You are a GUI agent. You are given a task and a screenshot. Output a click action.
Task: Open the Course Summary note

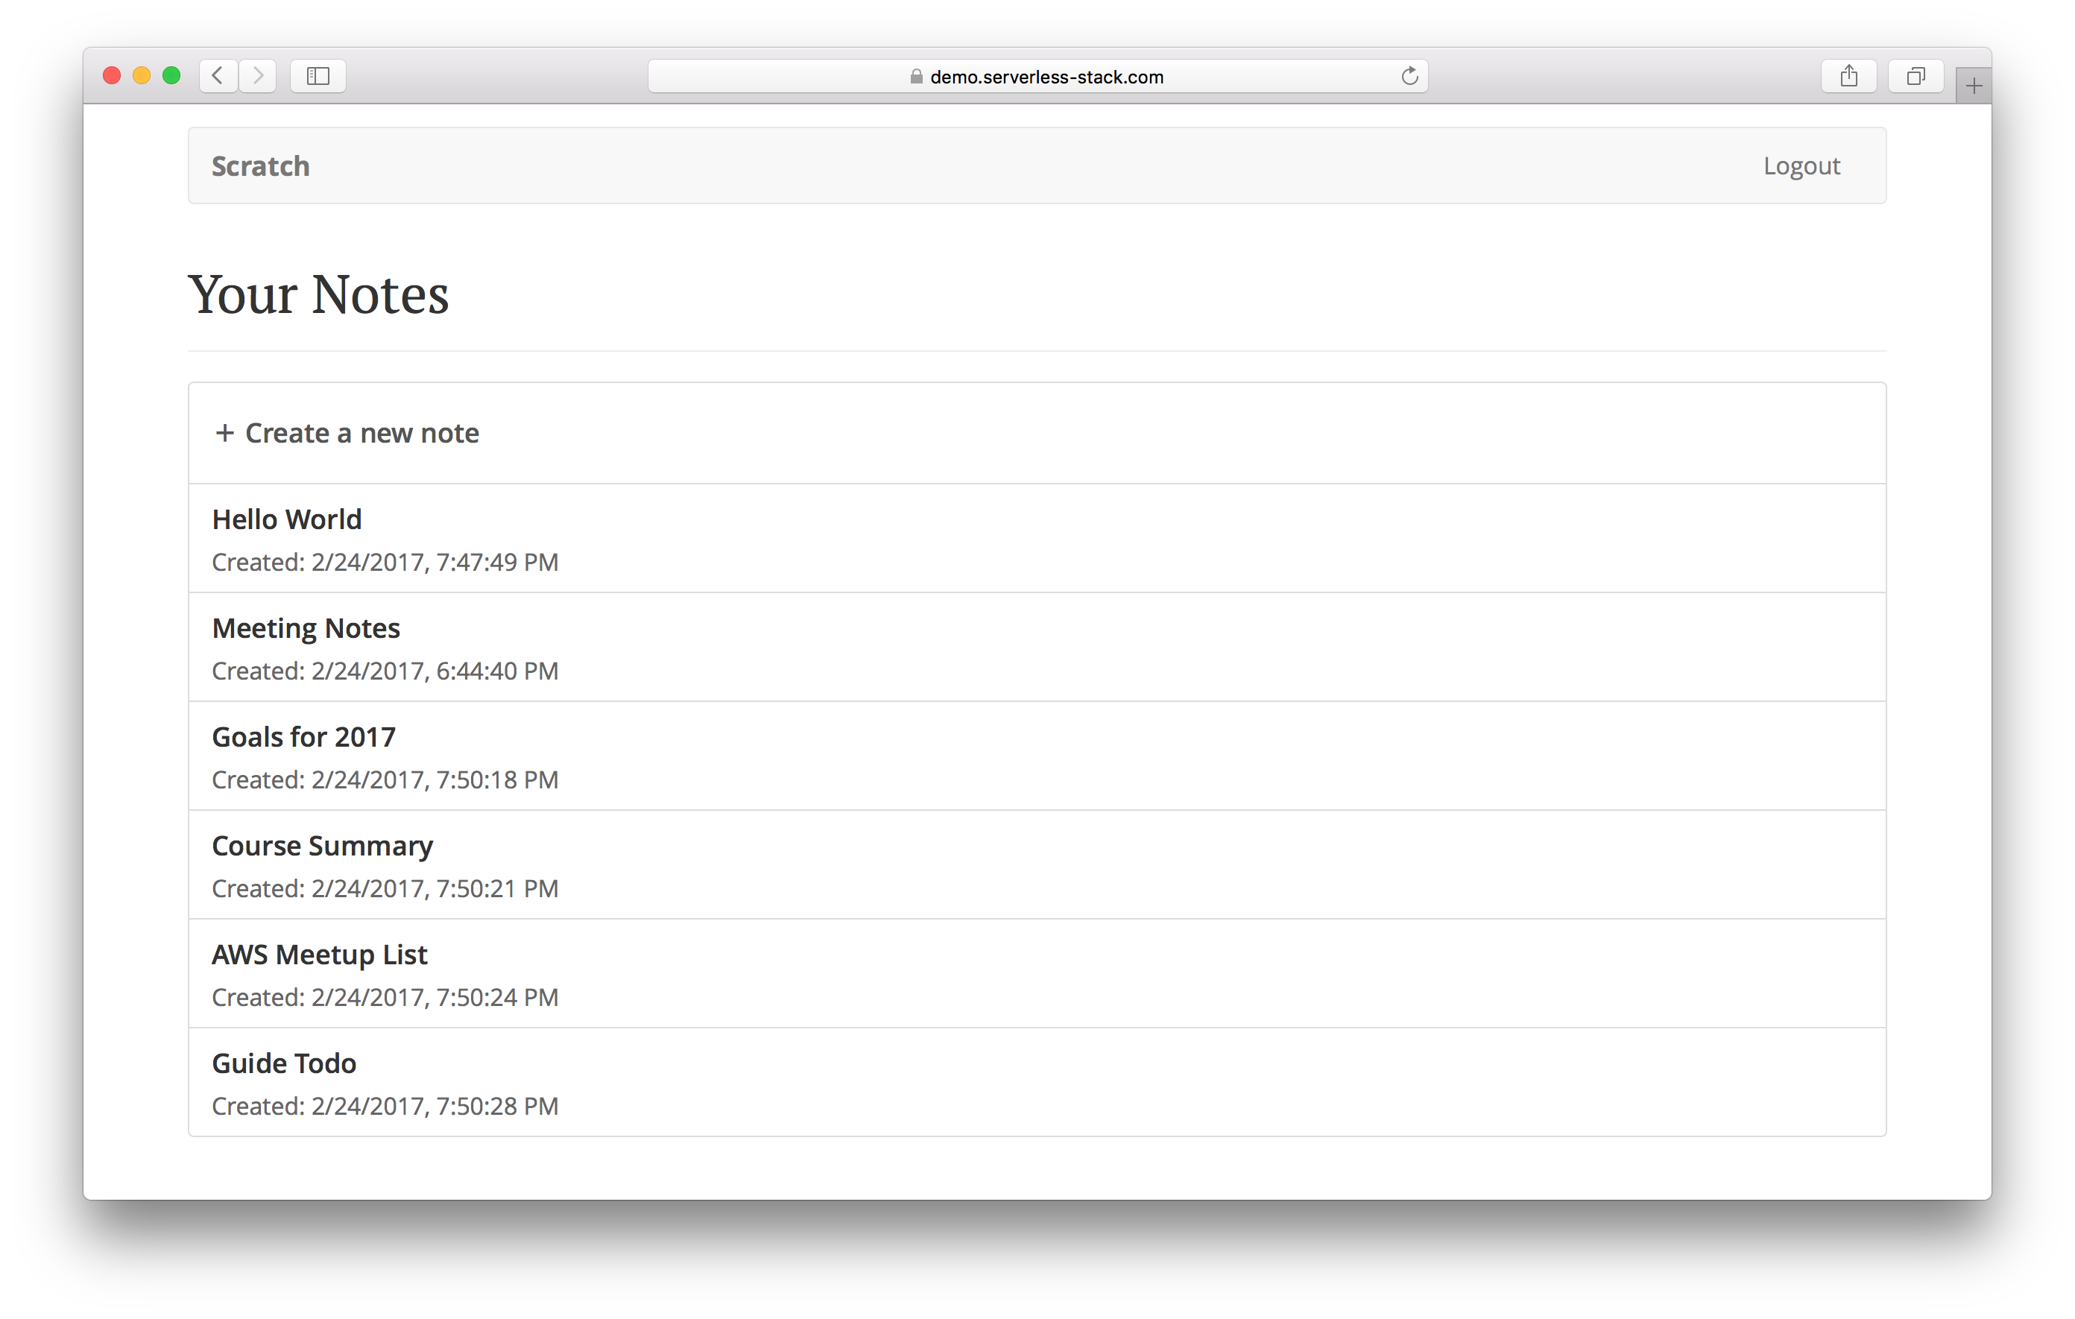(x=322, y=846)
